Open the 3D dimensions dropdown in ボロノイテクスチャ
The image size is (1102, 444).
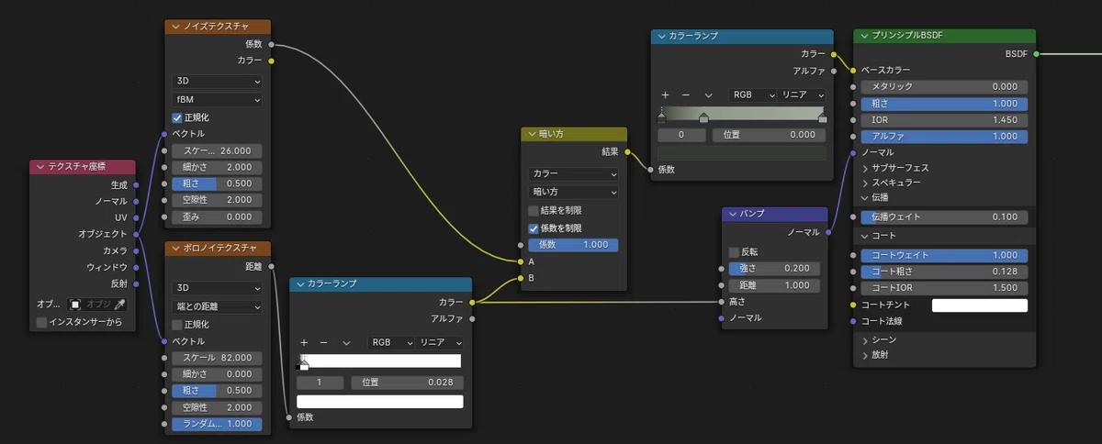217,287
